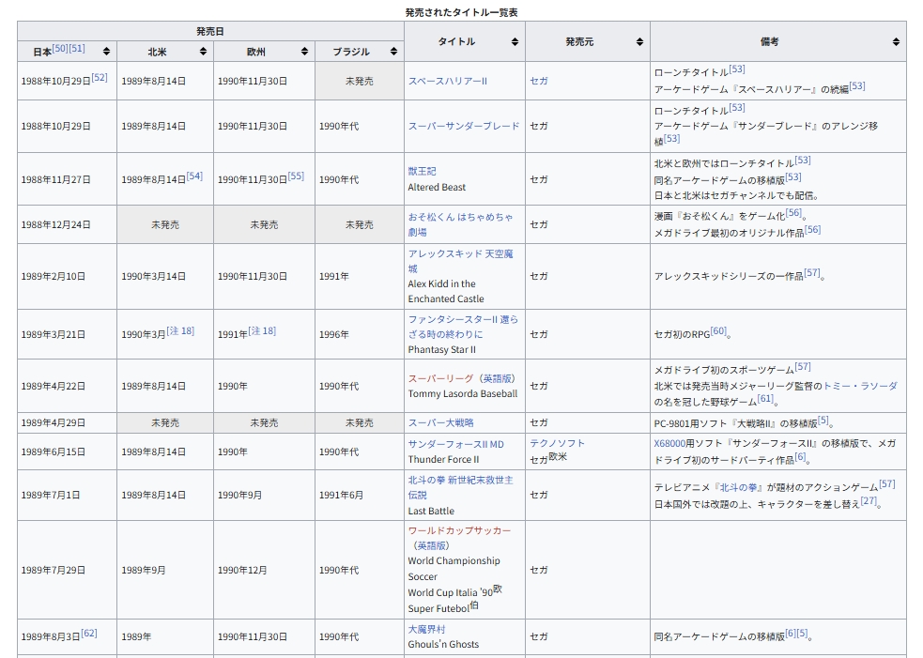The image size is (923, 658).
Task: Open 英語版 link beside スーパーリーグ
Action: (498, 378)
